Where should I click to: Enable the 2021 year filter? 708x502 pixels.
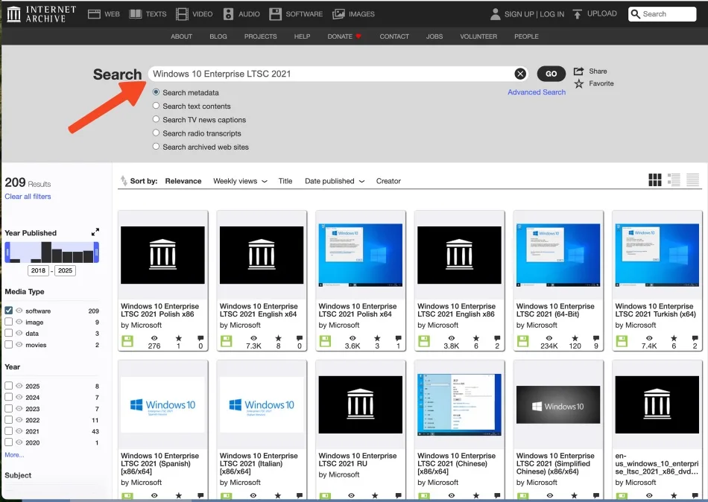point(9,431)
